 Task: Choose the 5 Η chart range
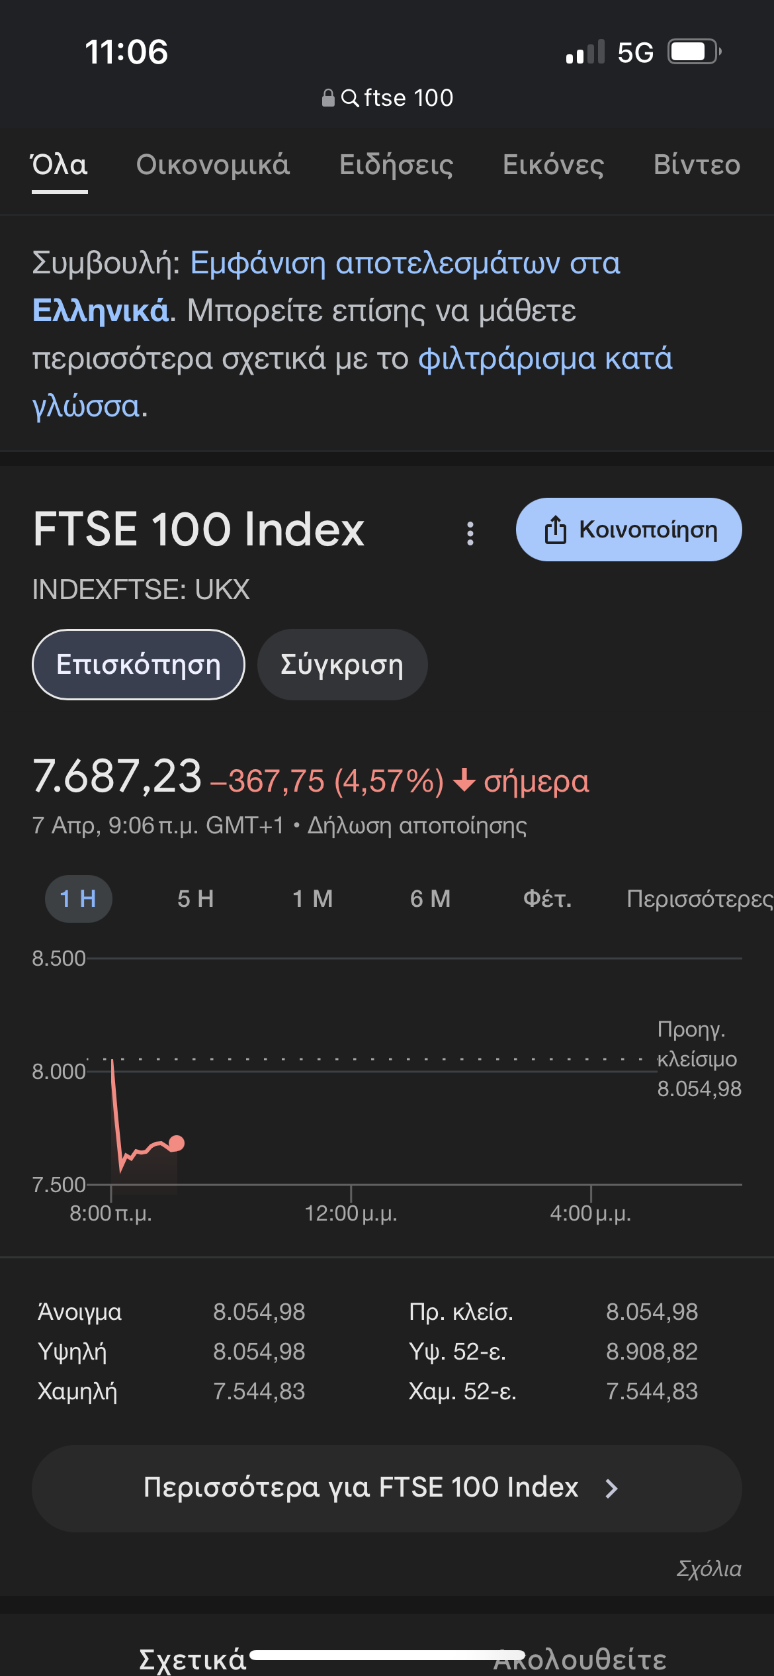[196, 899]
